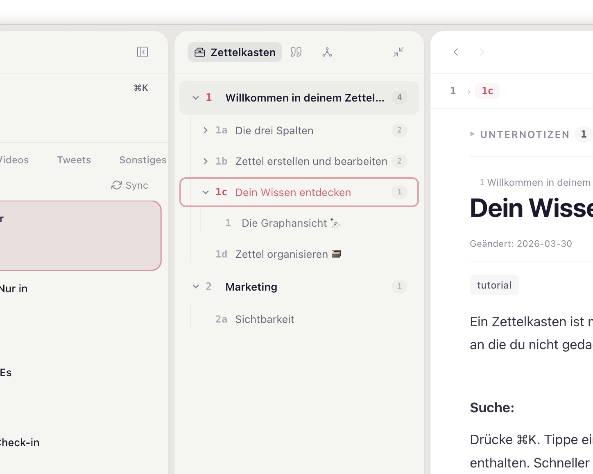This screenshot has width=593, height=474.
Task: Select the highlighted pink card in left list
Action: [80, 235]
